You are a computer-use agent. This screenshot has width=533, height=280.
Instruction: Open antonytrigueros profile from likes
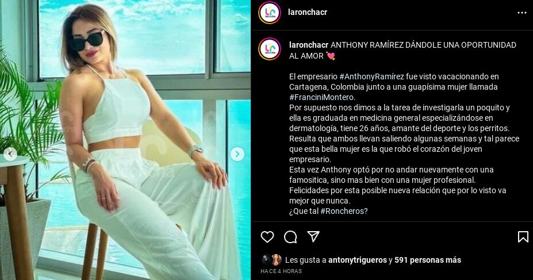click(x=358, y=260)
